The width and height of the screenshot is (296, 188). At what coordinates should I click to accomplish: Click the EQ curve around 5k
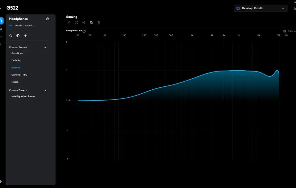(239, 70)
